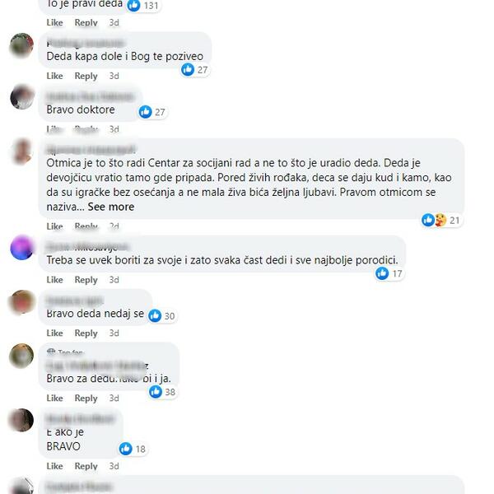Open profile picture of 'Bravo doktore' commenter
The height and width of the screenshot is (494, 494).
[21, 96]
